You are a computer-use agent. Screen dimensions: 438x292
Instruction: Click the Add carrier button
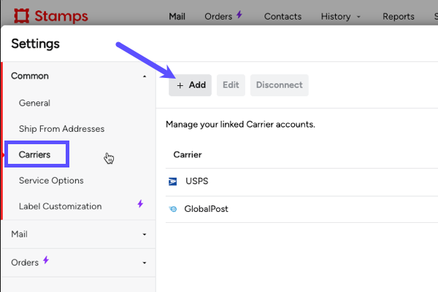pos(190,85)
